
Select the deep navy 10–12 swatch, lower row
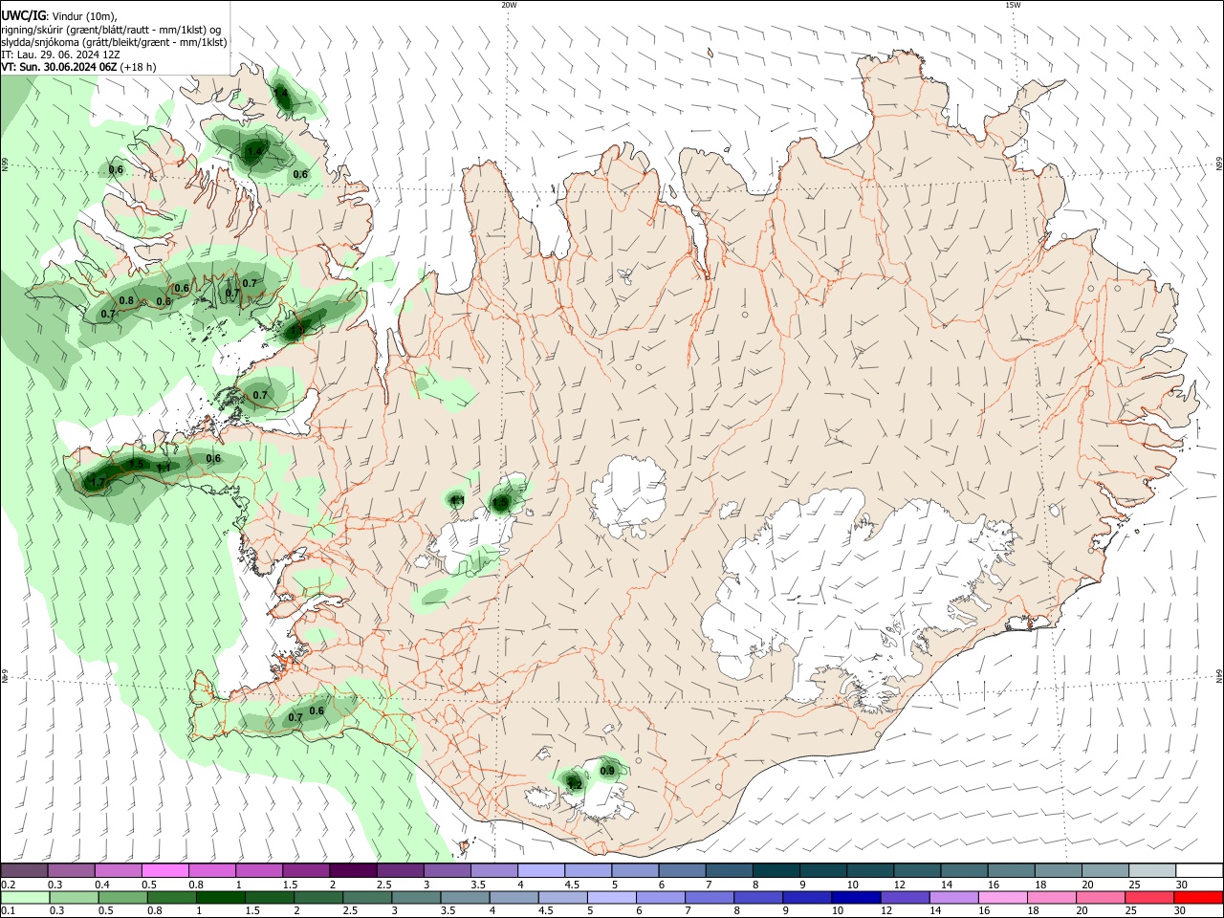click(x=856, y=897)
